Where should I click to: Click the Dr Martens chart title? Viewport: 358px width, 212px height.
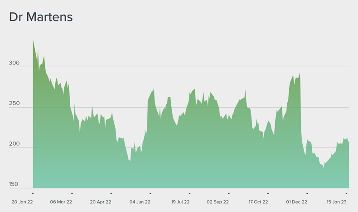[41, 17]
